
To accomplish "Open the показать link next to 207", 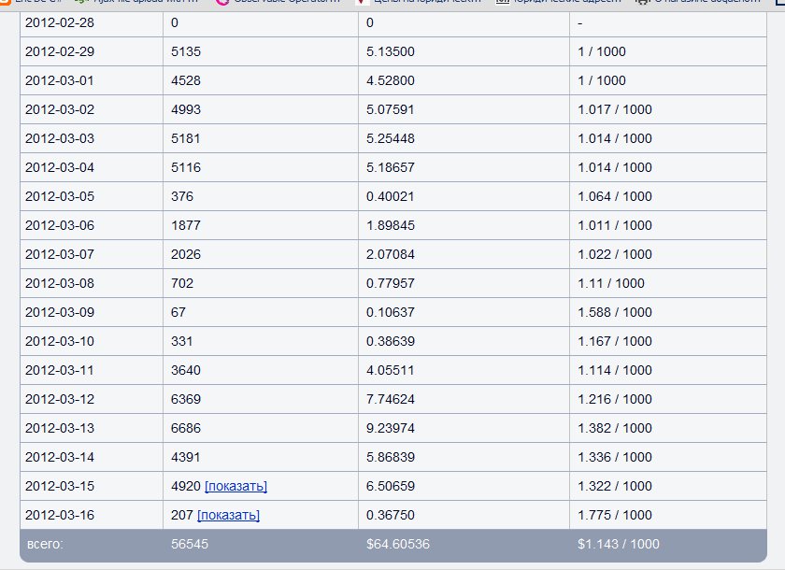I will point(228,515).
